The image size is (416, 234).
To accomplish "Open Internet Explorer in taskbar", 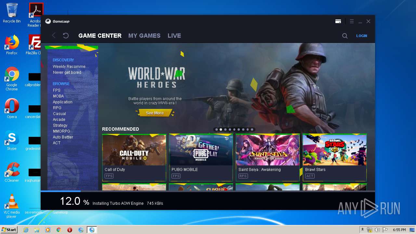I will [26, 230].
